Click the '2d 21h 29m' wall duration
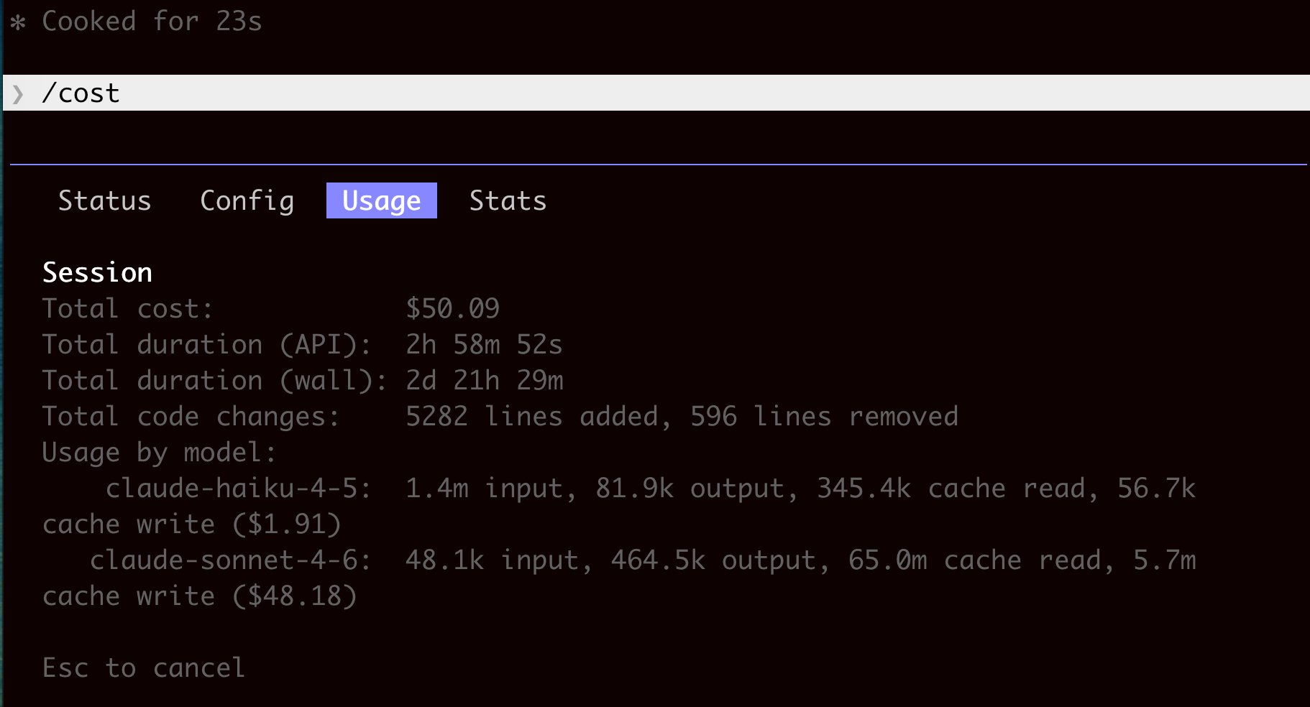1310x707 pixels. click(x=485, y=380)
